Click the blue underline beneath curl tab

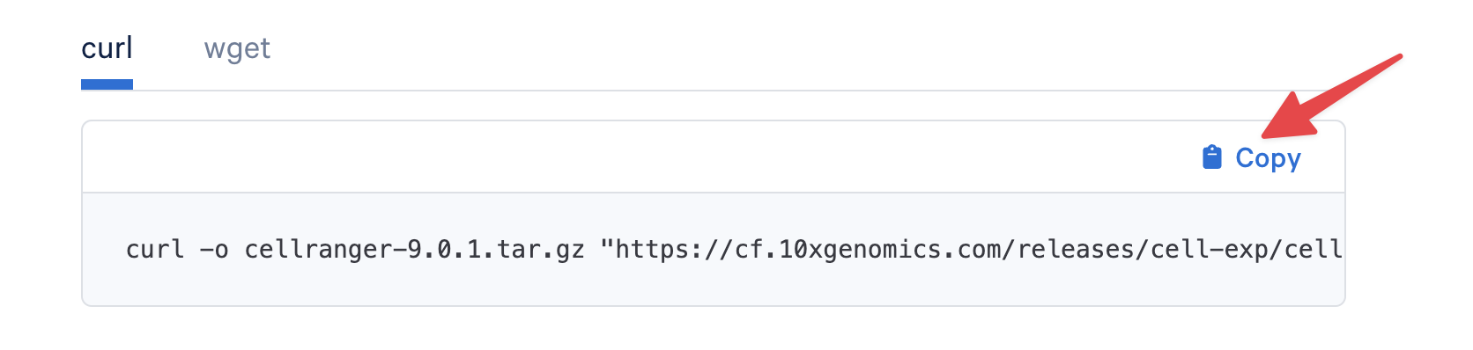click(107, 84)
